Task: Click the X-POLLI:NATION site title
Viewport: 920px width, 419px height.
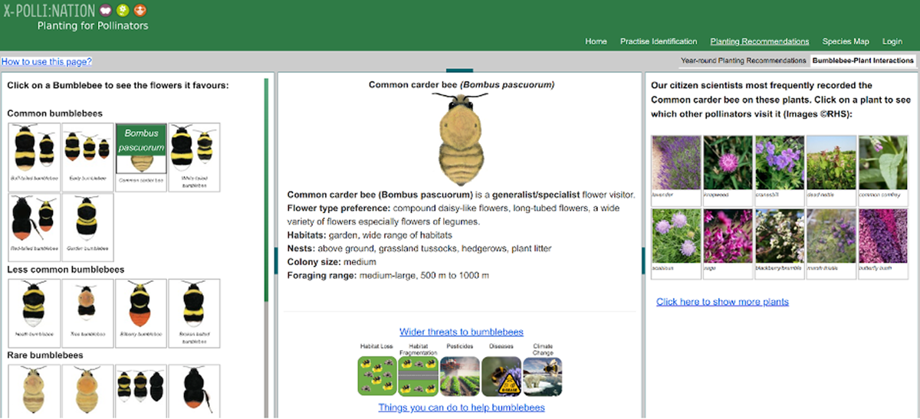Action: 49,11
